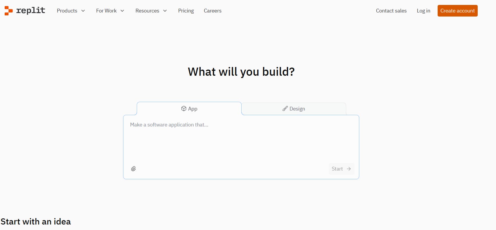Click the Create account button
496x230 pixels.
(x=457, y=11)
